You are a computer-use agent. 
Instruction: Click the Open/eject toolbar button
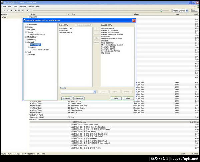[28, 11]
